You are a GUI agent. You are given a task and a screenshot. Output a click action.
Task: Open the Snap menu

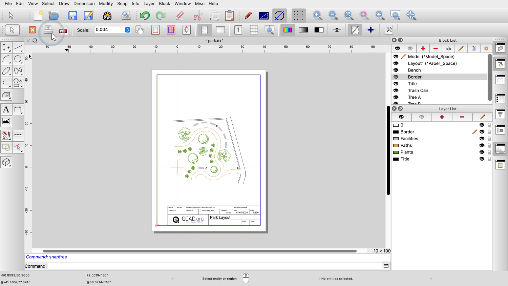pos(122,3)
